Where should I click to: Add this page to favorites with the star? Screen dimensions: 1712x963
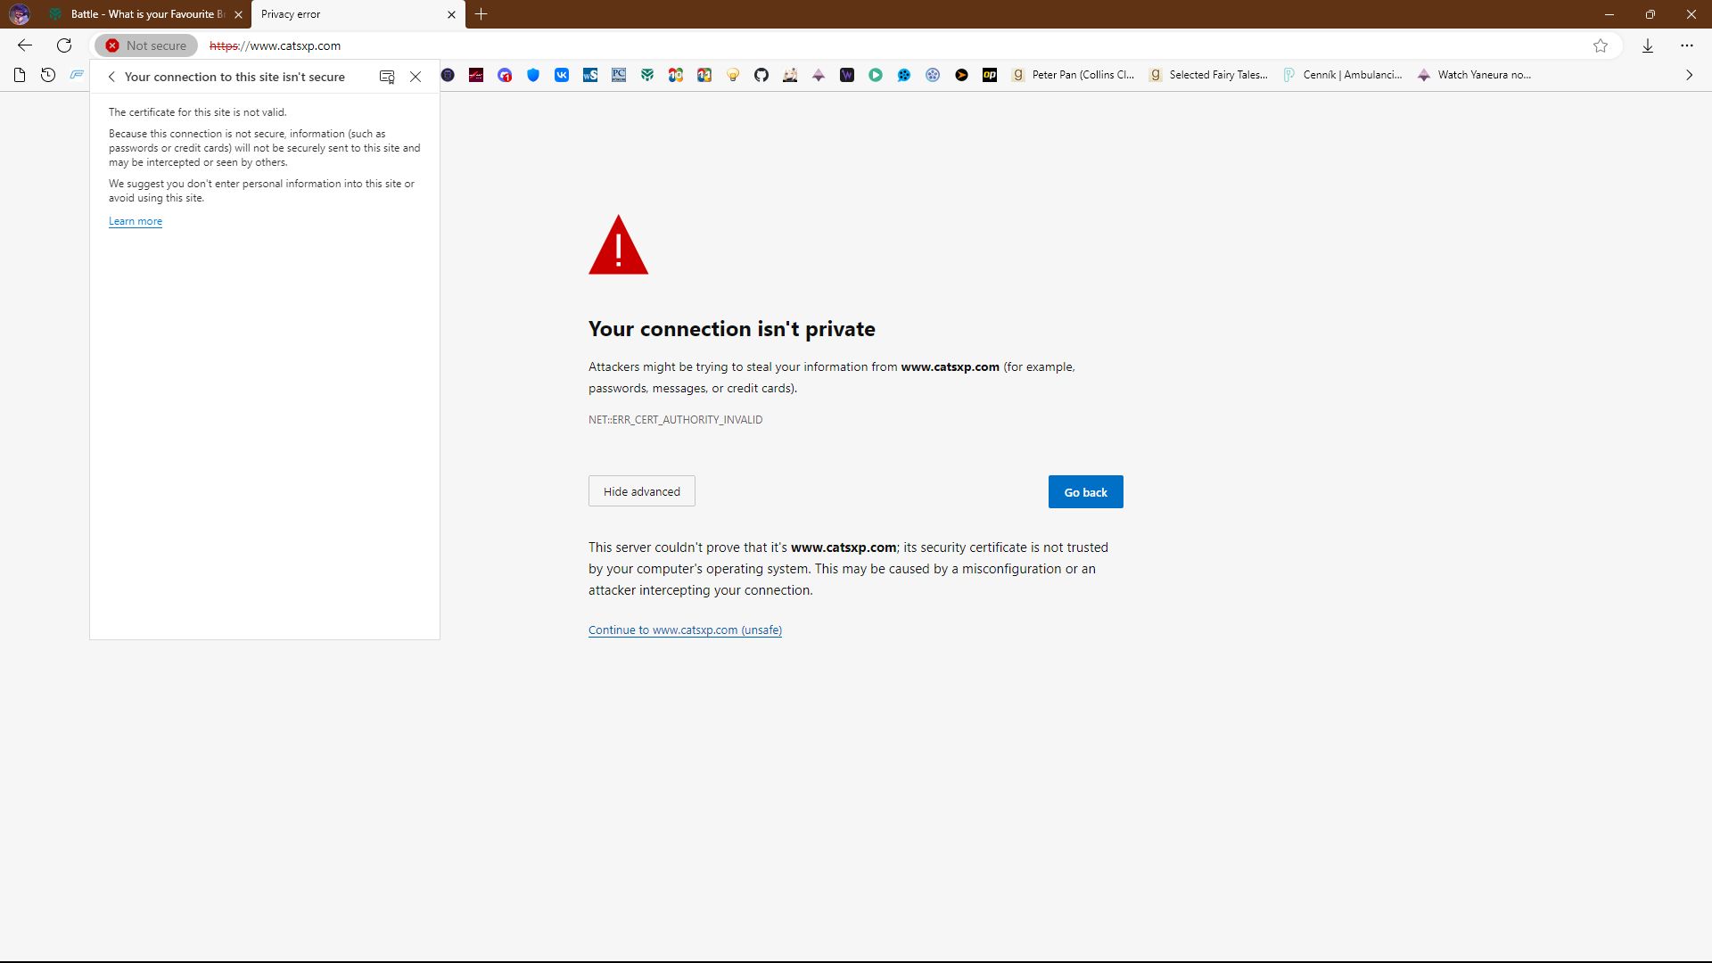pyautogui.click(x=1601, y=45)
